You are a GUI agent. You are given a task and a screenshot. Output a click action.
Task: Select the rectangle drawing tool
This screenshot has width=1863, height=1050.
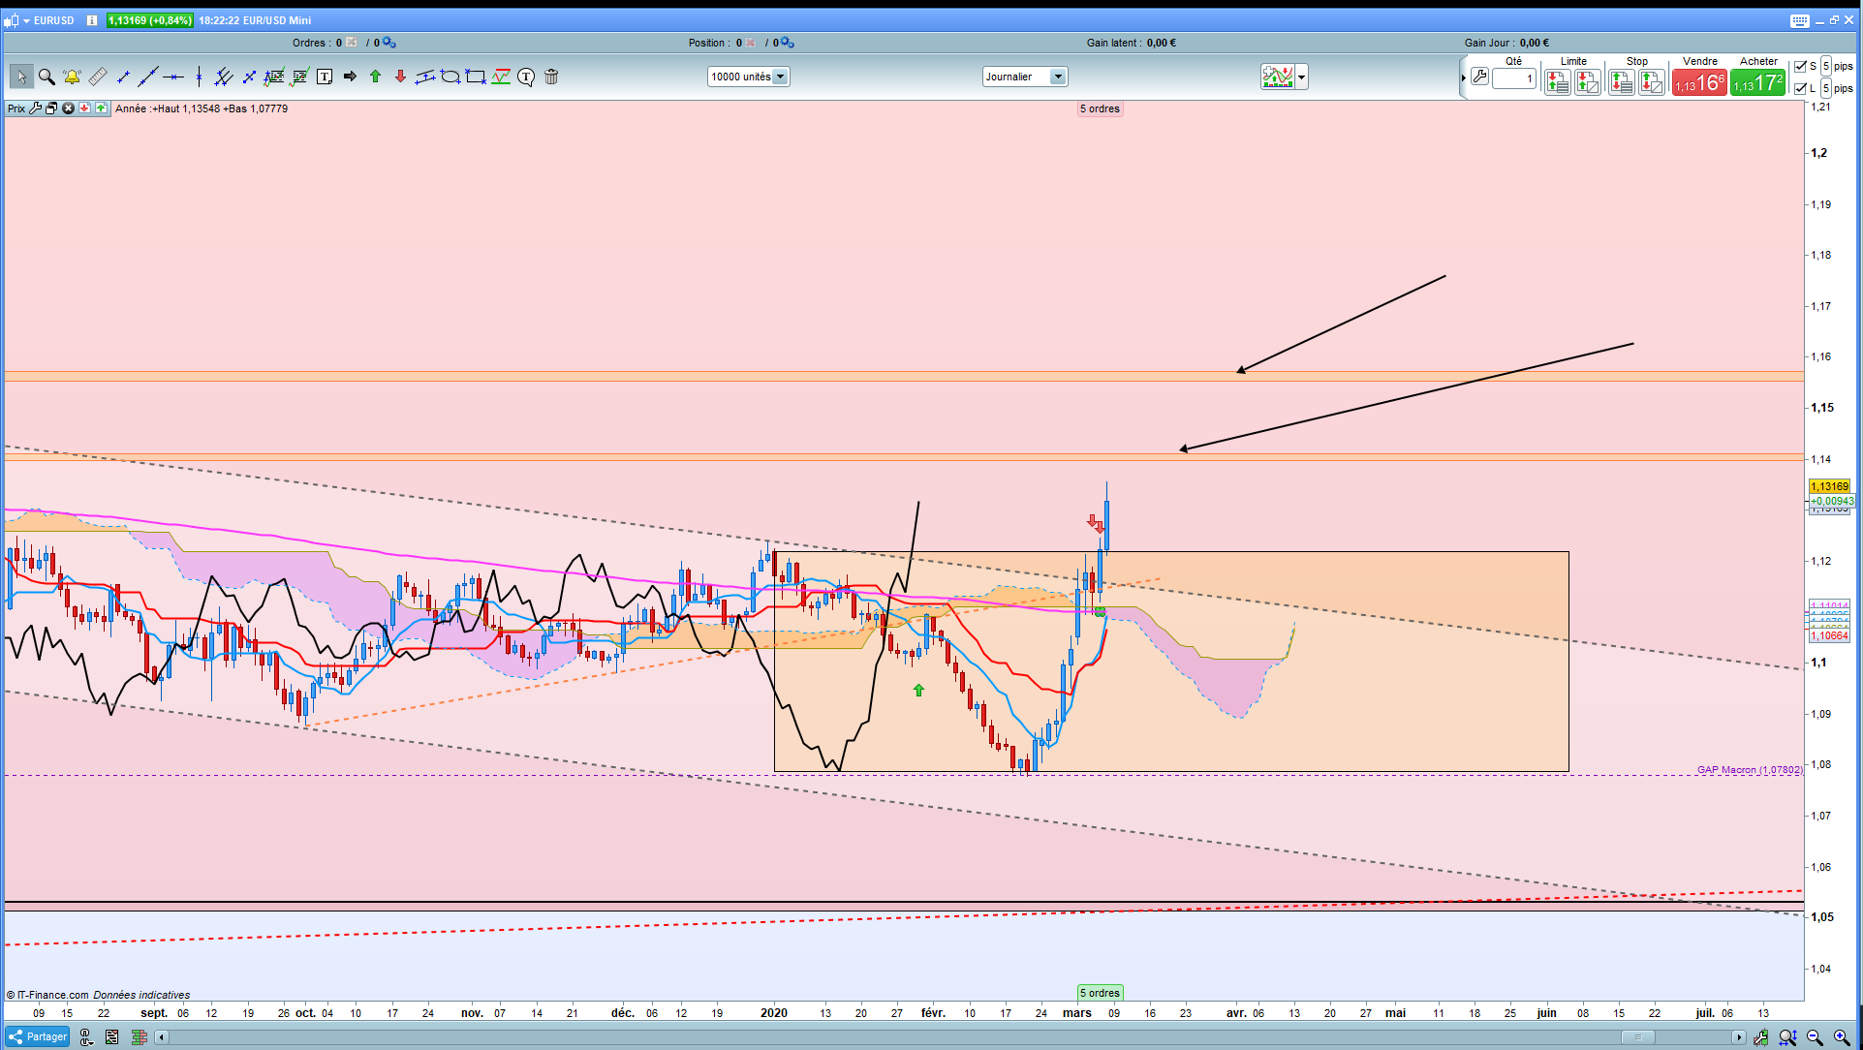tap(476, 77)
